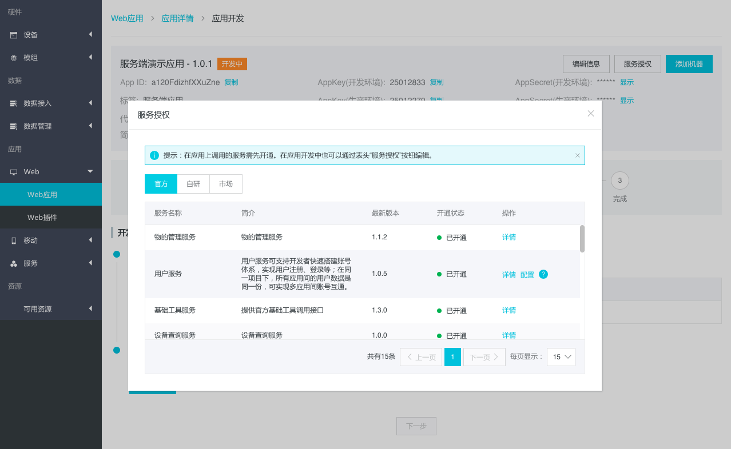Click the 基础工具服务 service name
Image resolution: width=731 pixels, height=449 pixels.
pyautogui.click(x=175, y=310)
